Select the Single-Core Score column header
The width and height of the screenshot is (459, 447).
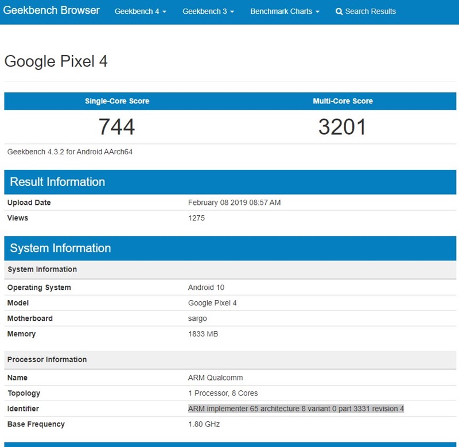click(117, 101)
